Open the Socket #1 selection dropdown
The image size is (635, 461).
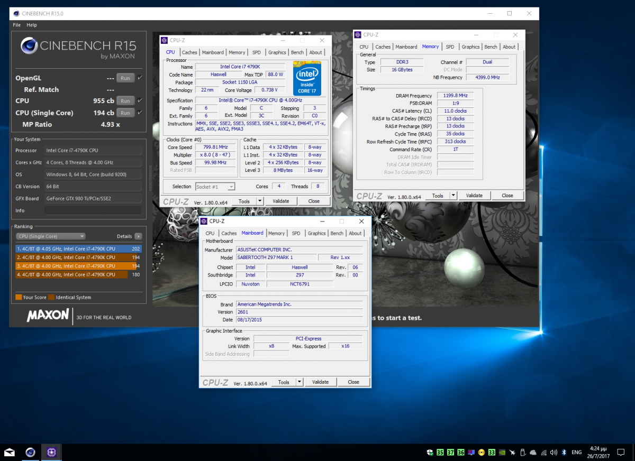pos(215,187)
